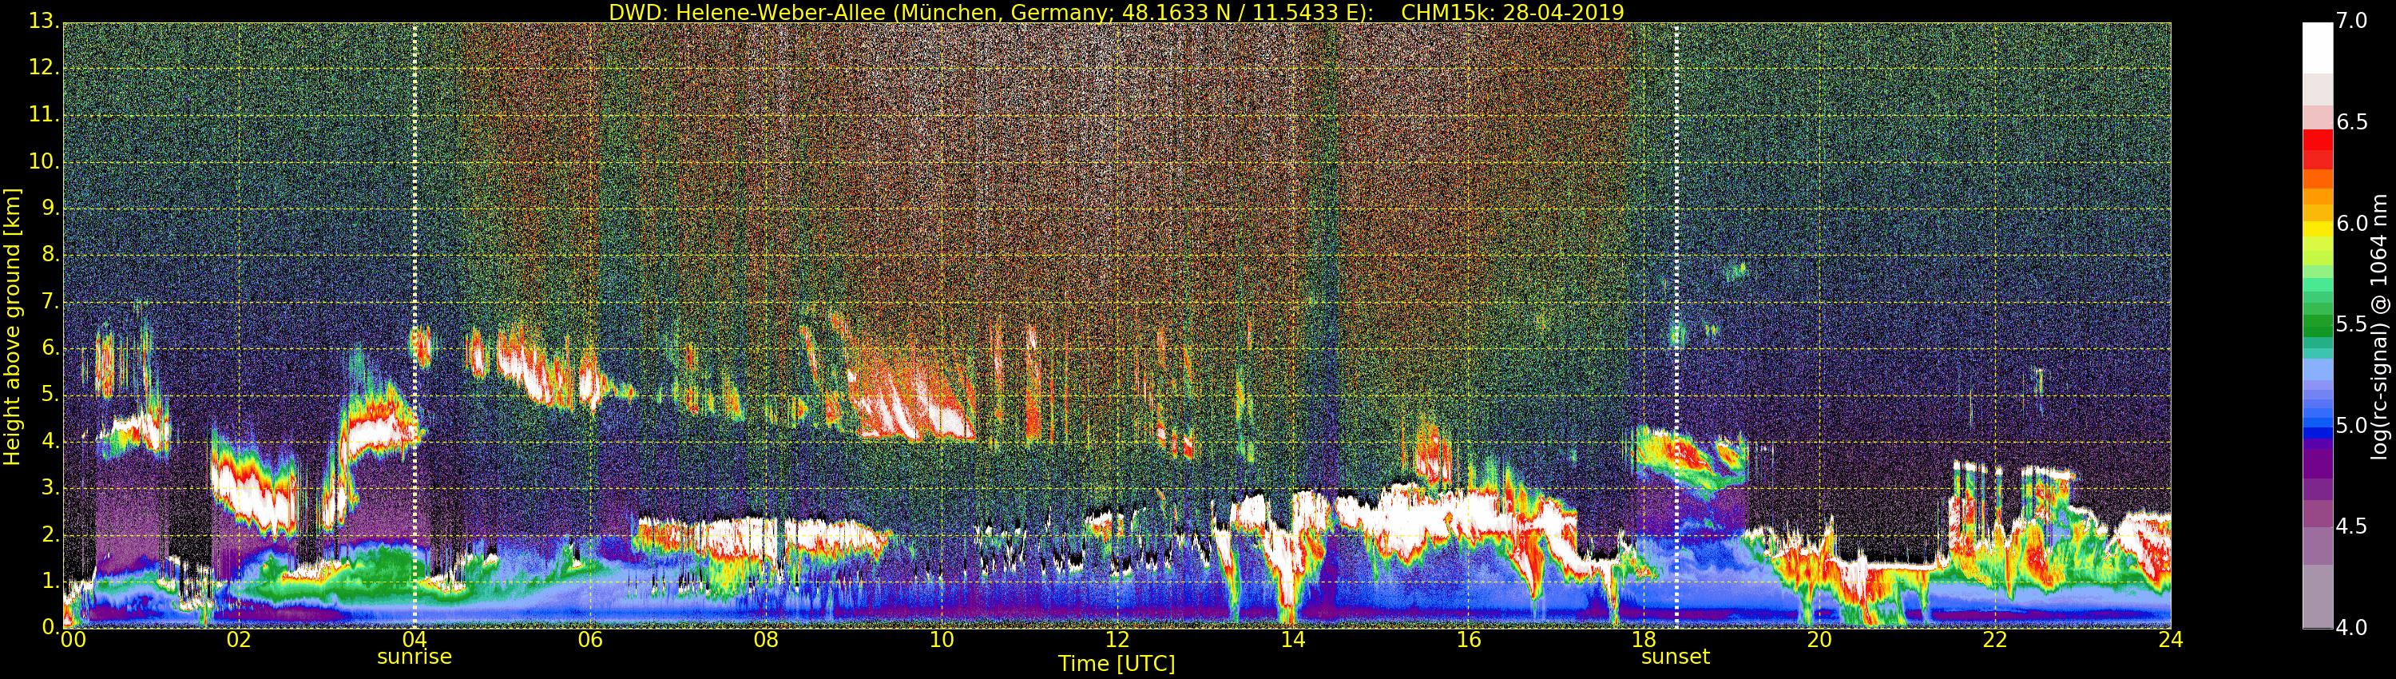Click the purple segment of the colorbar

click(x=2317, y=465)
